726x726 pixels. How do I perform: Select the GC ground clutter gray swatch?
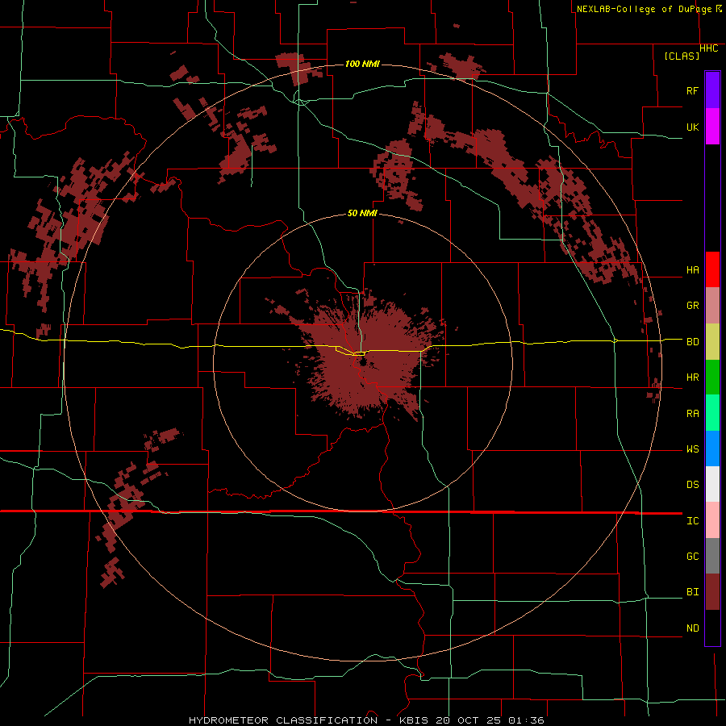(x=712, y=556)
